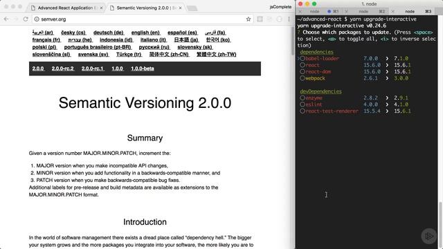The height and width of the screenshot is (249, 443).
Task: Close the second terminal node tab
Action: click(x=346, y=11)
